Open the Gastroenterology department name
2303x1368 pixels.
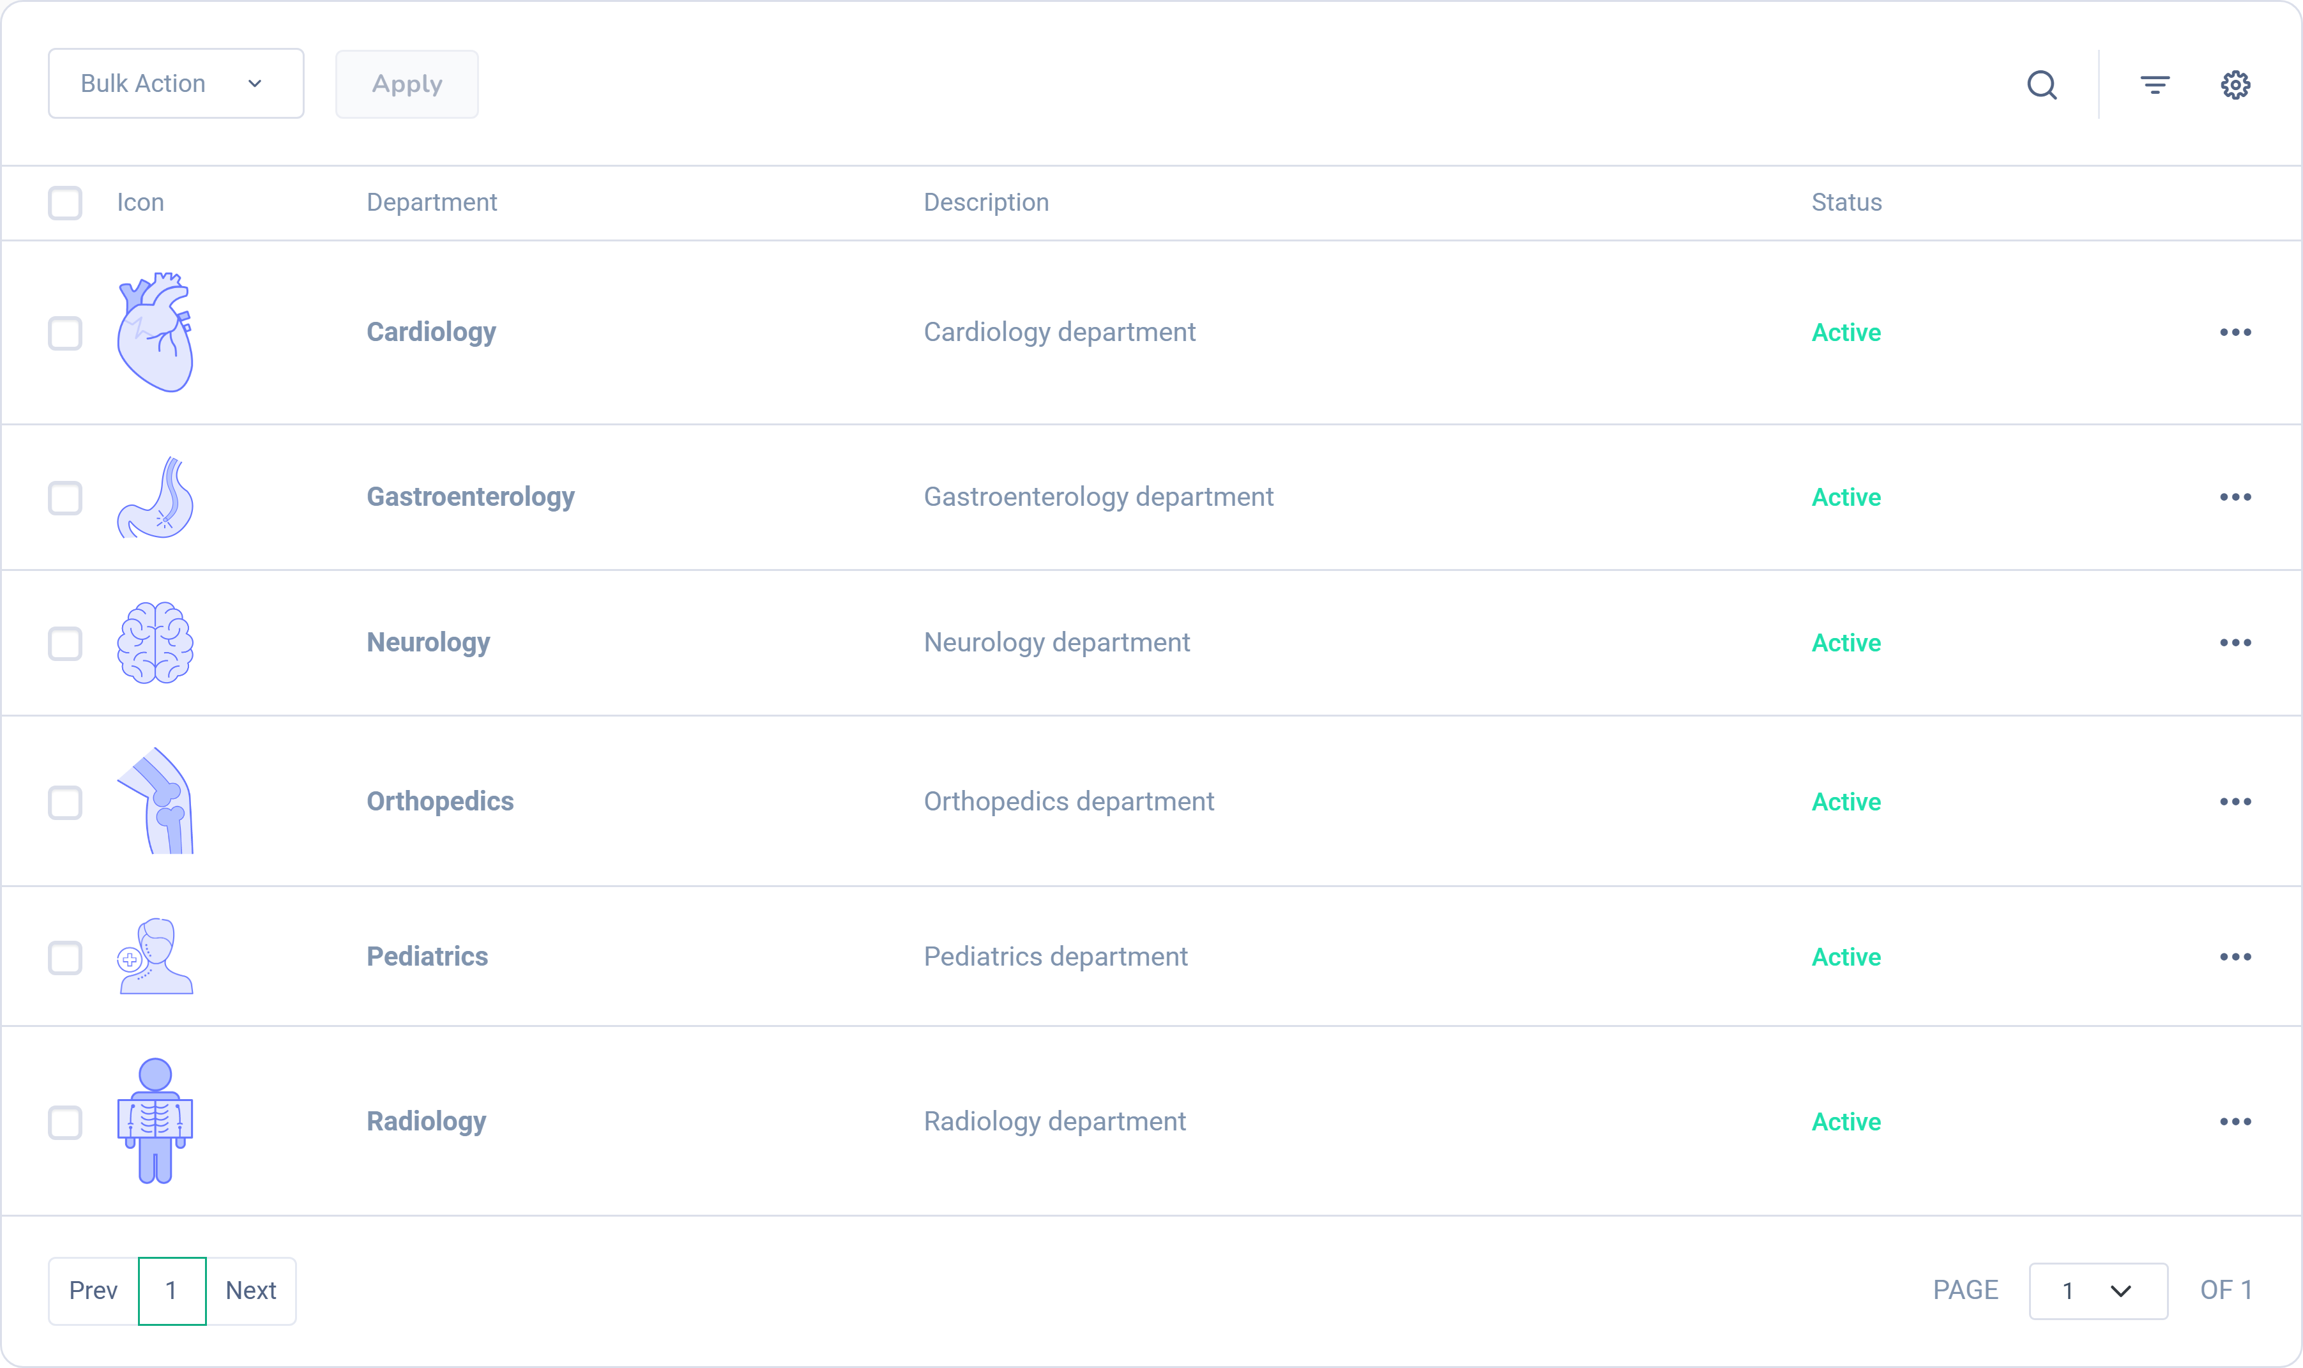[470, 497]
